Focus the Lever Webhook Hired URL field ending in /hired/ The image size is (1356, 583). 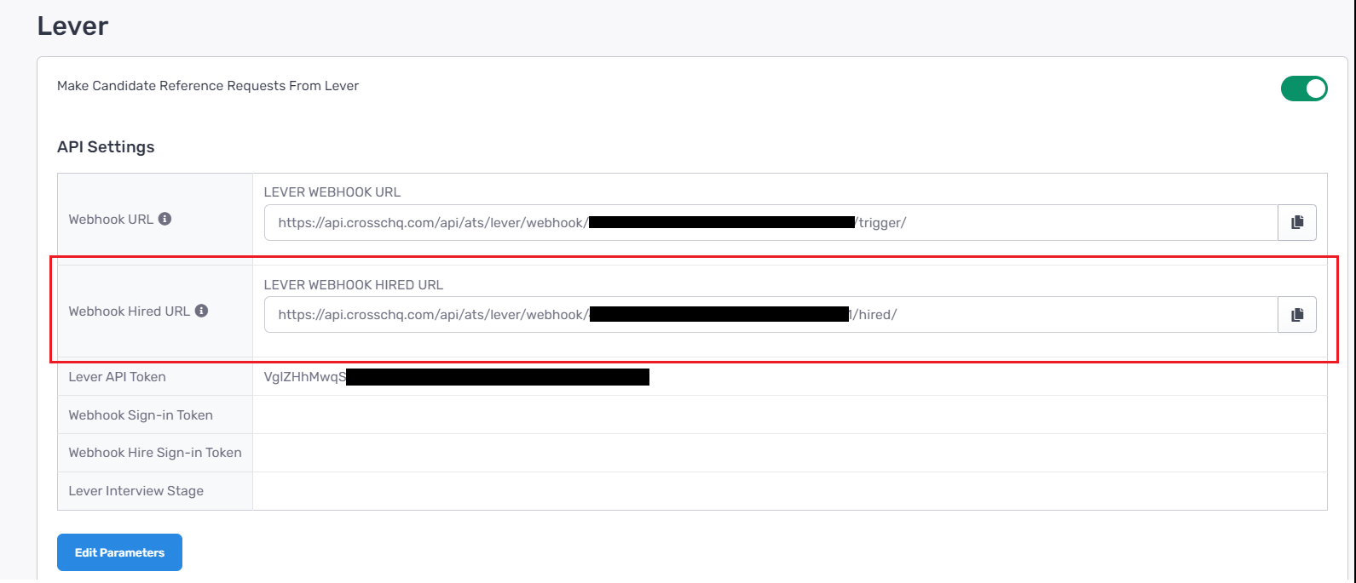[x=770, y=314]
